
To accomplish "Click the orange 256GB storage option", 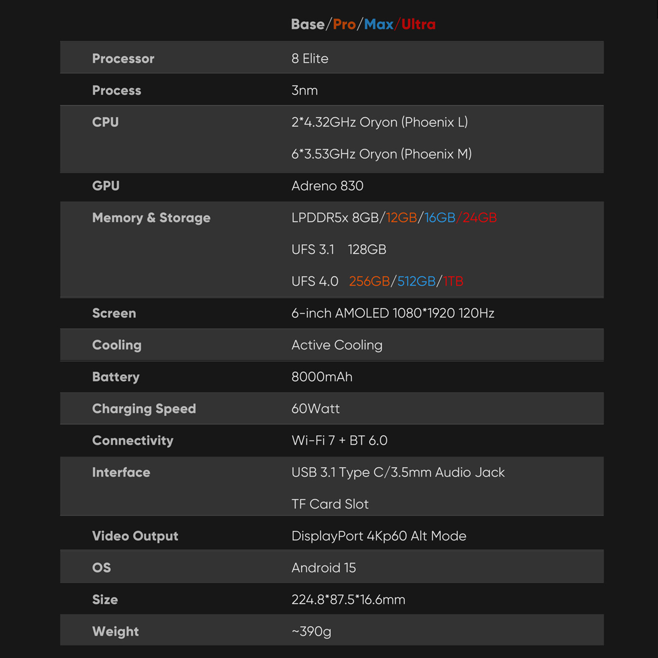I will (369, 281).
